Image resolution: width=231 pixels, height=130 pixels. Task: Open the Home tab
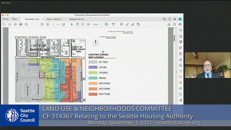[x=6, y=19]
